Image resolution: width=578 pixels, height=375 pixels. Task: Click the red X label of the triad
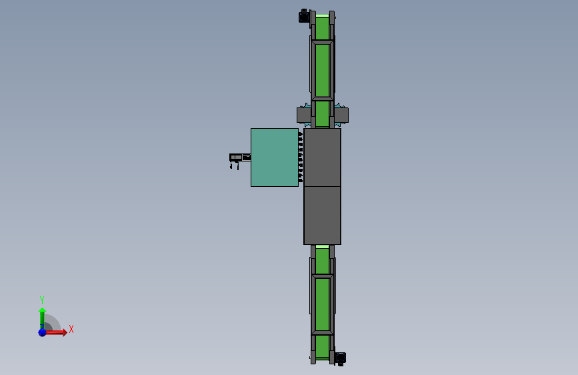coord(71,329)
